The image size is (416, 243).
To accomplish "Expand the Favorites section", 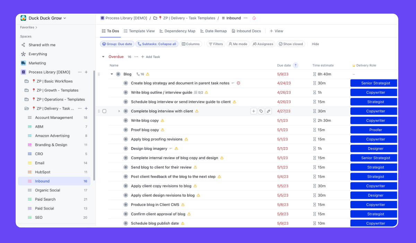I will tap(29, 27).
